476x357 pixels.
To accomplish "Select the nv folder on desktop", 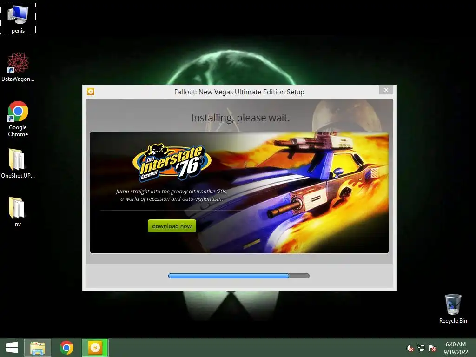I will (x=18, y=212).
